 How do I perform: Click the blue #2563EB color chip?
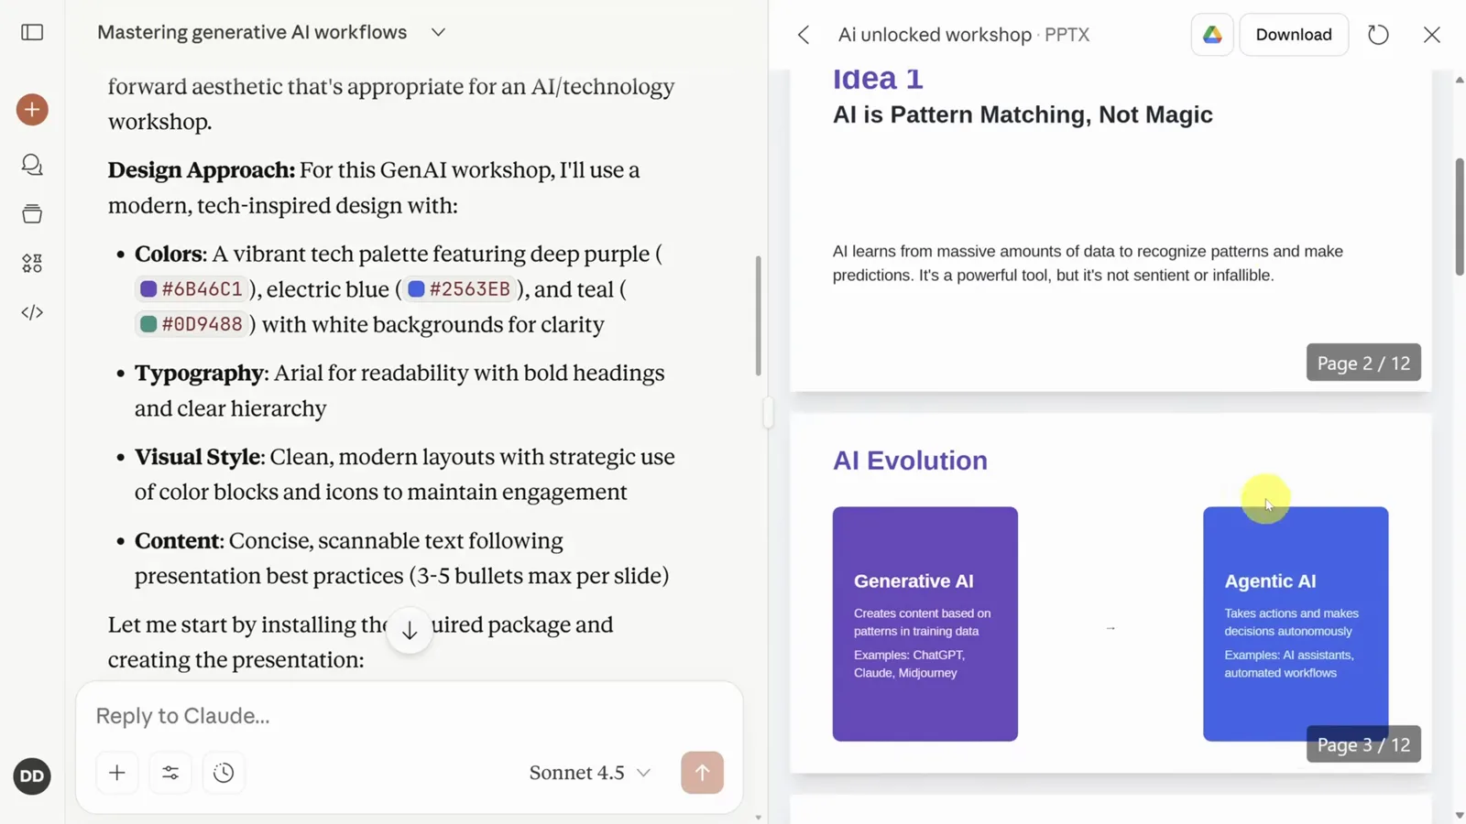pos(460,289)
